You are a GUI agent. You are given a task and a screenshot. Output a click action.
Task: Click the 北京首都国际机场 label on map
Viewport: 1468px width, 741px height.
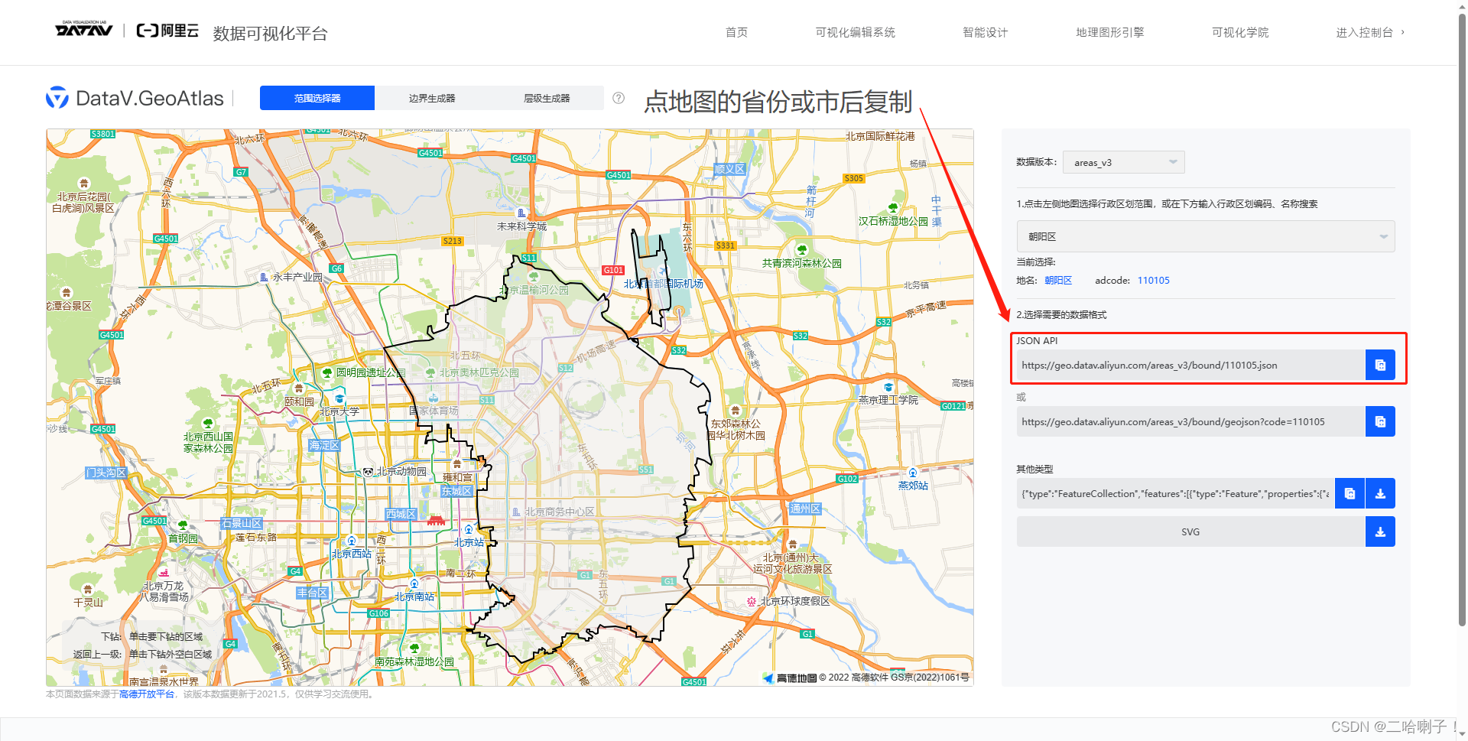click(x=663, y=284)
